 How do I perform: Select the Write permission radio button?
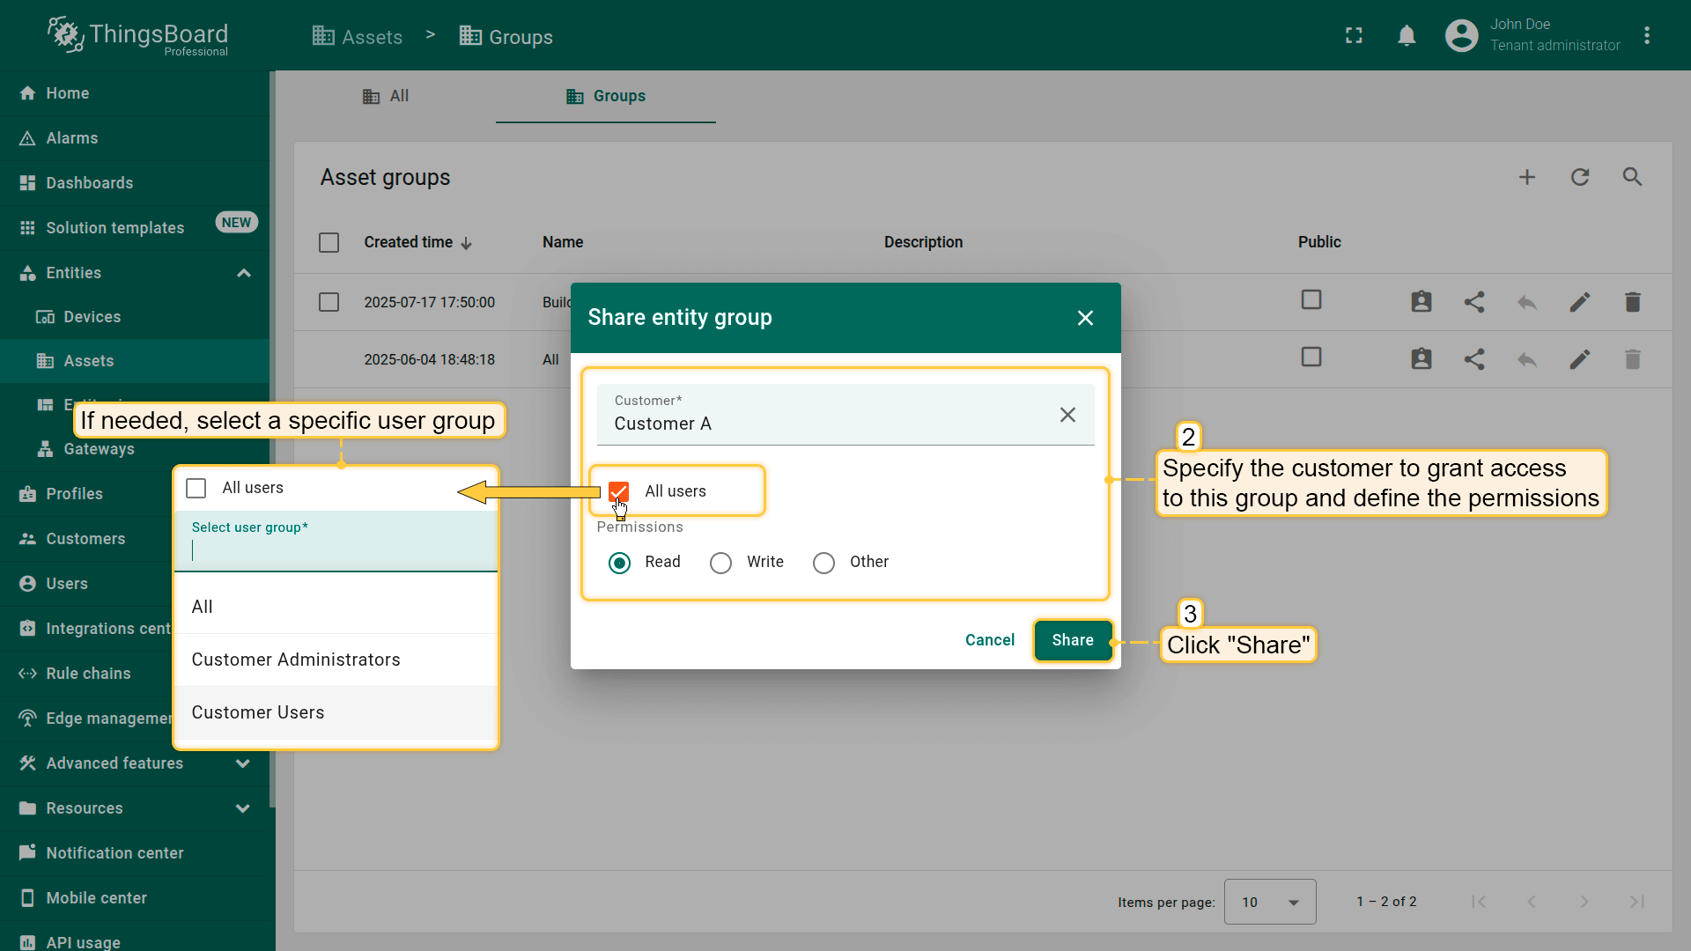pyautogui.click(x=720, y=563)
